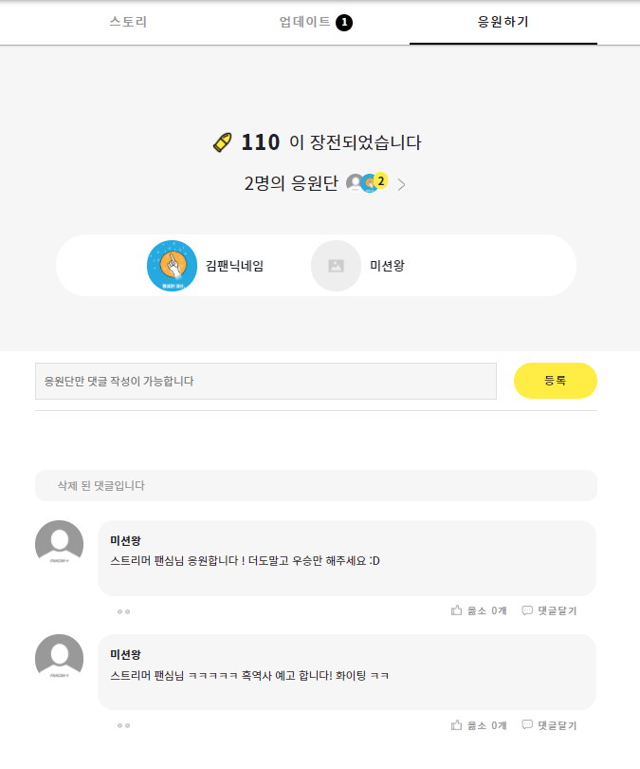The height and width of the screenshot is (769, 640).
Task: Open more options dots under second comment
Action: (x=123, y=726)
